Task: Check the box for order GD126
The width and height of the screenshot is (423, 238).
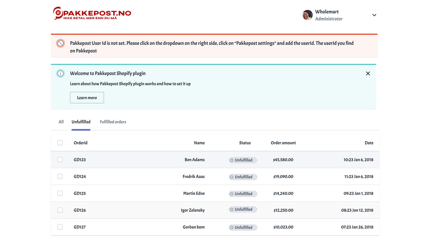Action: pyautogui.click(x=60, y=210)
